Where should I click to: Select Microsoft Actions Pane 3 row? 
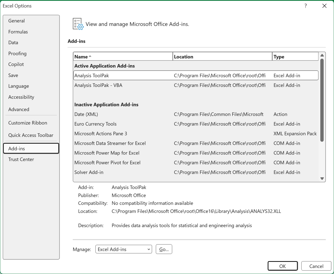click(196, 134)
